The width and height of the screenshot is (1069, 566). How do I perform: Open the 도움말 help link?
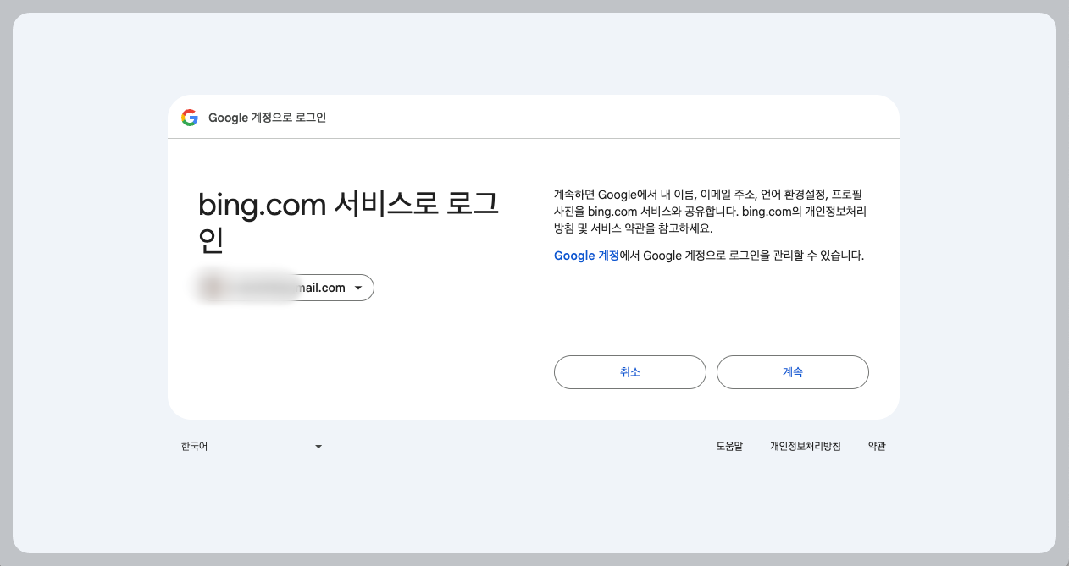729,446
